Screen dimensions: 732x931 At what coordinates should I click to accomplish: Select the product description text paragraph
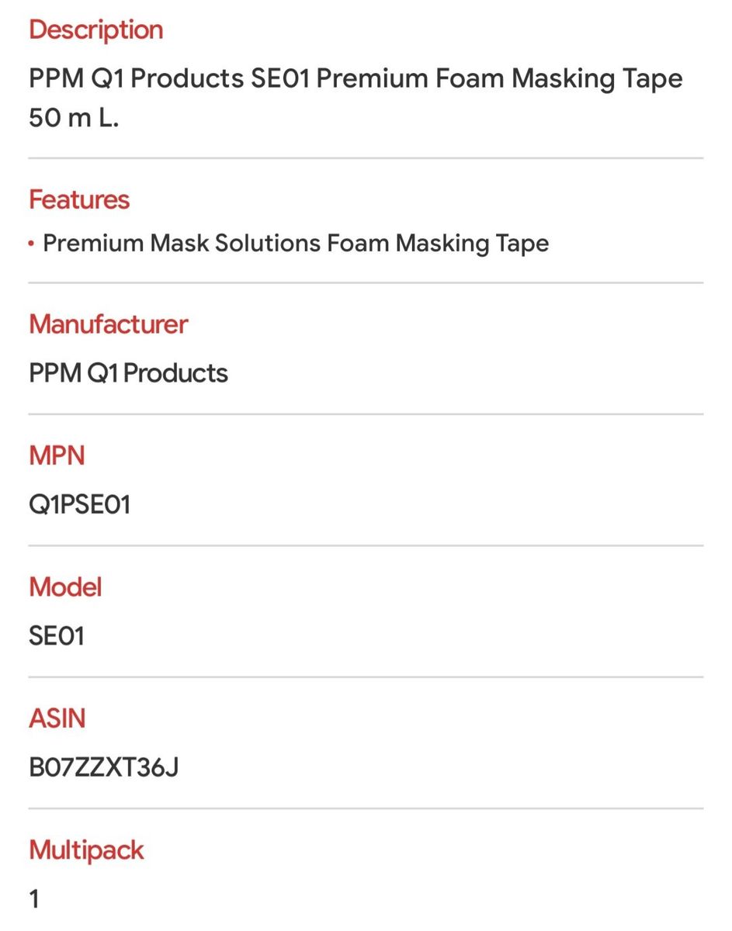[x=356, y=99]
